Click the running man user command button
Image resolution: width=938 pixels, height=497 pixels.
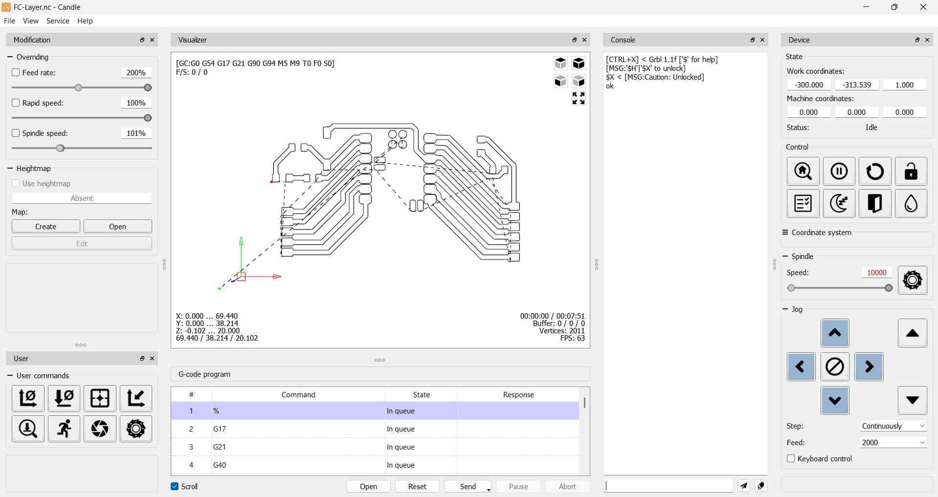coord(64,429)
